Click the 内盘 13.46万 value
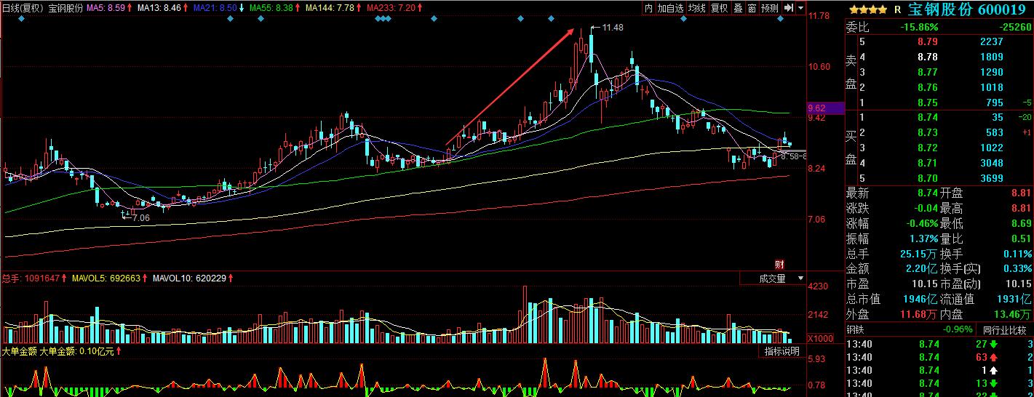 point(1013,314)
